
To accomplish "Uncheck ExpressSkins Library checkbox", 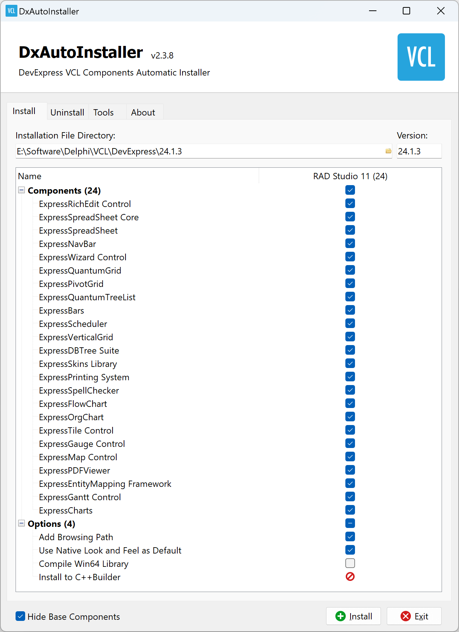I will (350, 363).
